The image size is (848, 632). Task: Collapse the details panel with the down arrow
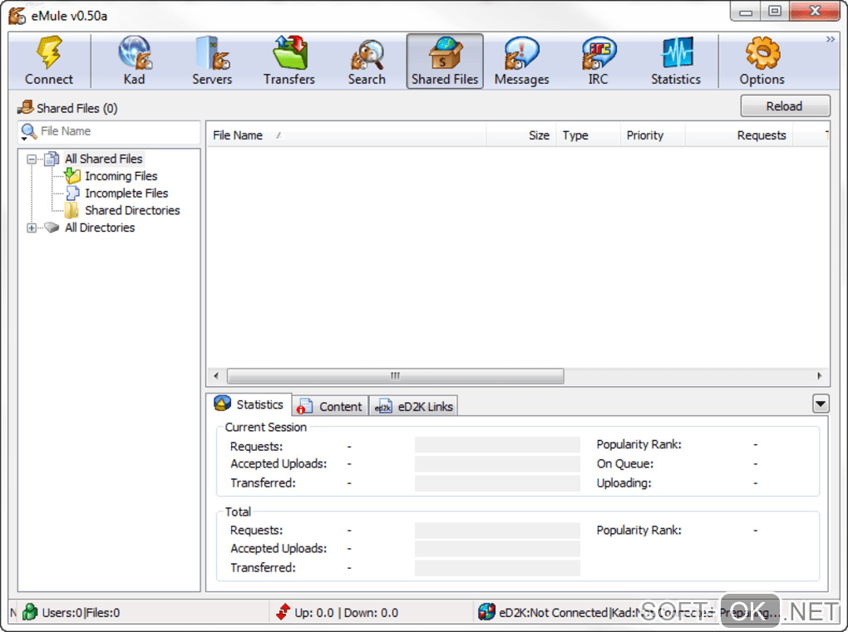(x=821, y=404)
